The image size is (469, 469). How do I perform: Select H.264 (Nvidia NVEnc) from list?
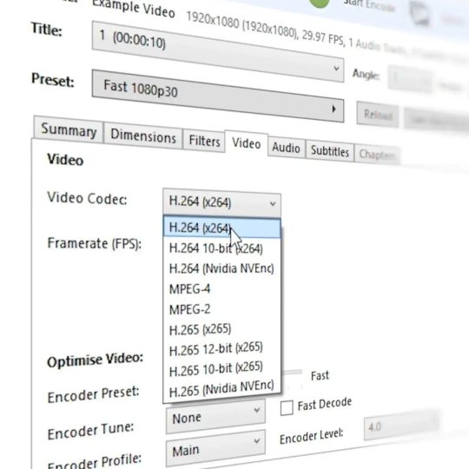[x=221, y=268]
